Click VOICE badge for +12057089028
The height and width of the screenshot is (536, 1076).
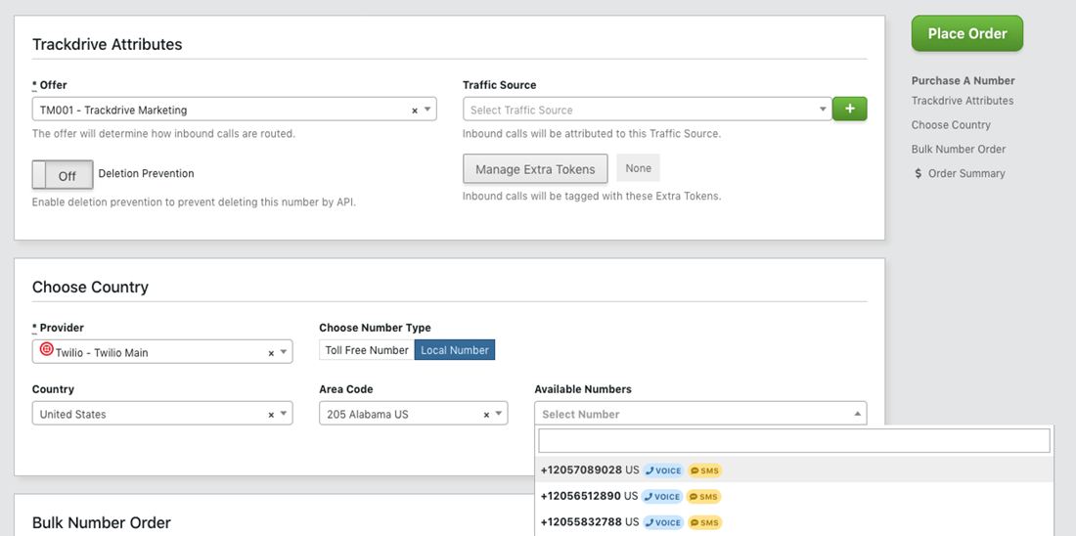tap(663, 470)
